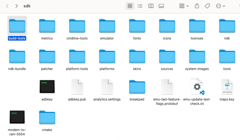Screen dimensions: 240x140
Task: Switch to icon grid view
Action: (x=130, y=6)
